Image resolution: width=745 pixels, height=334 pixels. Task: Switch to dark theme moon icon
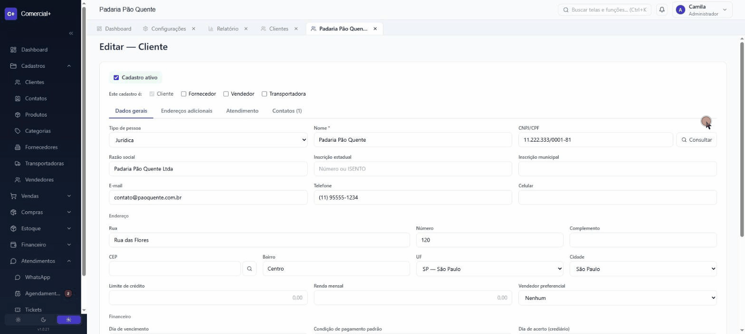43,320
